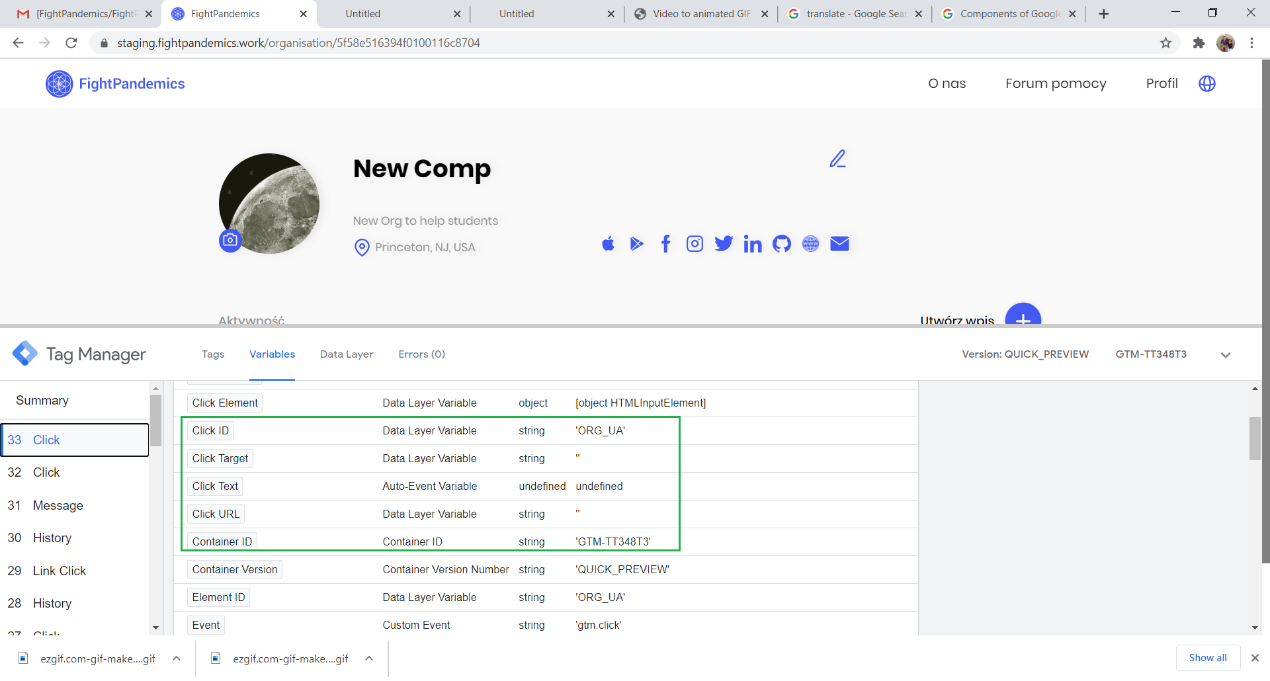Click the Container ID variable name
Image resolution: width=1270 pixels, height=681 pixels.
(222, 541)
